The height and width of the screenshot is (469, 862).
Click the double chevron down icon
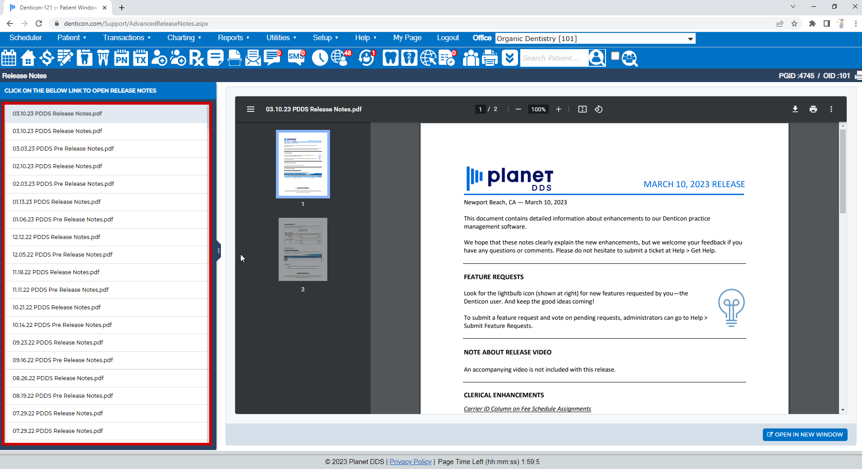[509, 58]
